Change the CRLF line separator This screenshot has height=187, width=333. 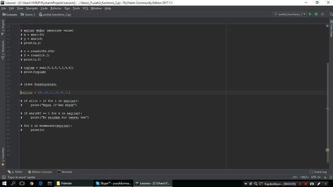coord(304,177)
